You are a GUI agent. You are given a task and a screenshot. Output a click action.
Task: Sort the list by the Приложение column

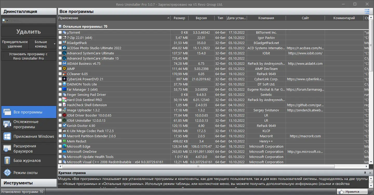(x=114, y=18)
